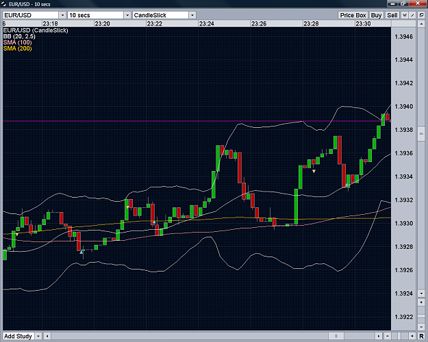Click the 1.3922 price axis label

(404, 317)
